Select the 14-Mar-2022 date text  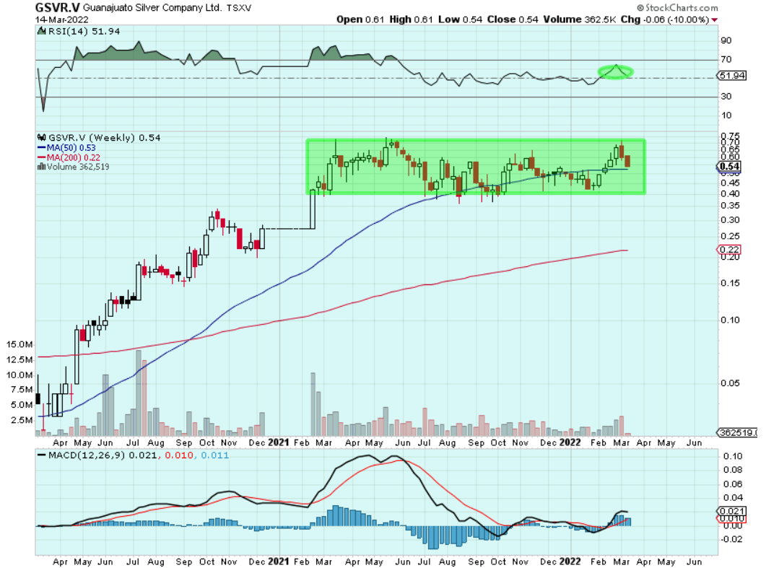tap(62, 19)
